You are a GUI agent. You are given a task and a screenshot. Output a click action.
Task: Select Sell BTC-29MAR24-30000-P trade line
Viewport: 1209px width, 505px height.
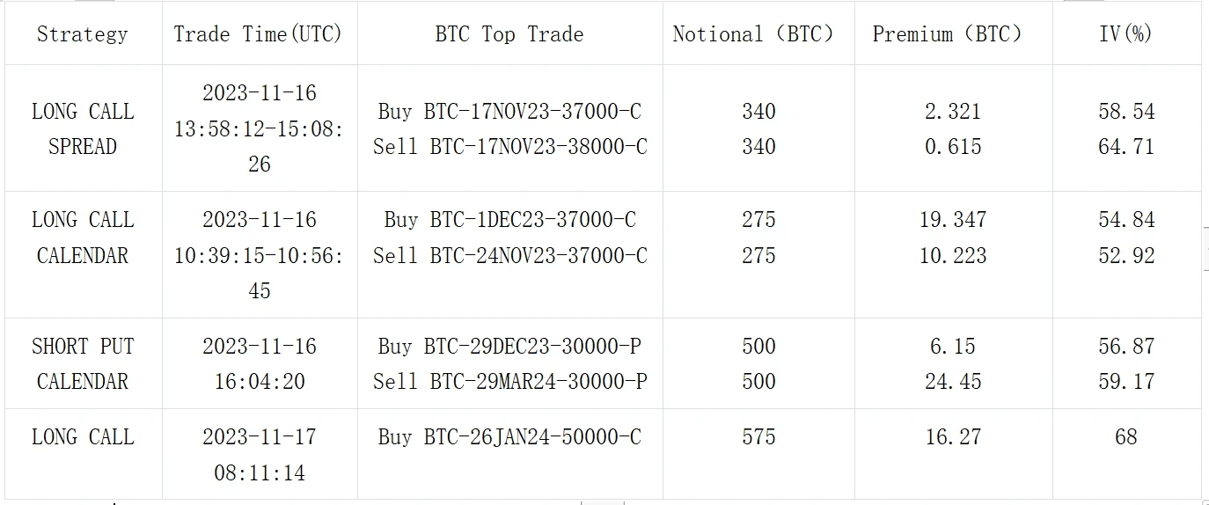pyautogui.click(x=509, y=382)
